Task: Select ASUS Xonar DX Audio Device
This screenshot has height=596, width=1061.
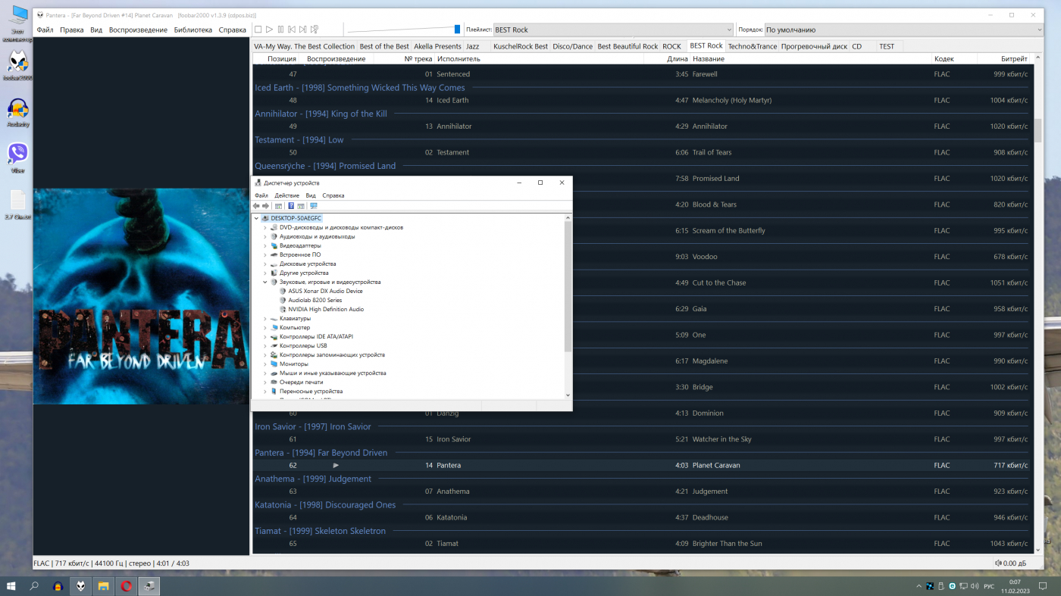Action: point(325,291)
